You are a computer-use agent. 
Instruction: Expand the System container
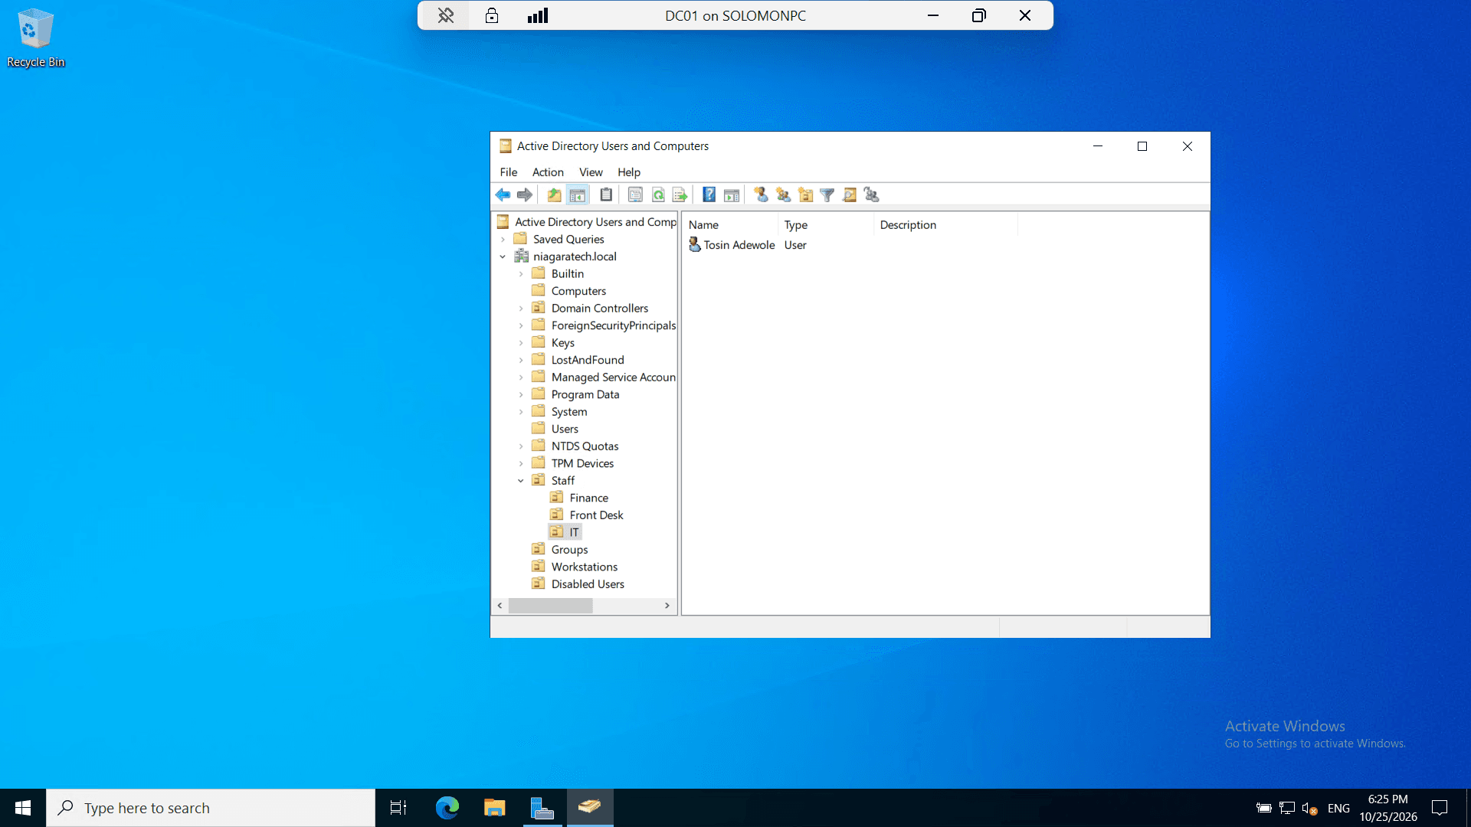[x=521, y=412]
